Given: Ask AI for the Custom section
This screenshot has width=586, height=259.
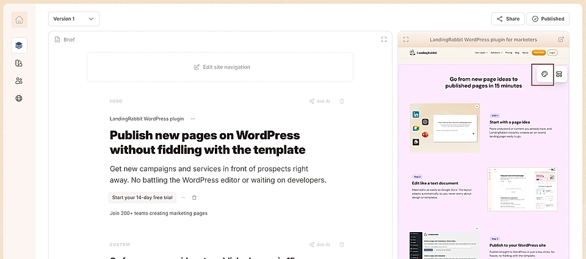Looking at the screenshot, I should (319, 244).
